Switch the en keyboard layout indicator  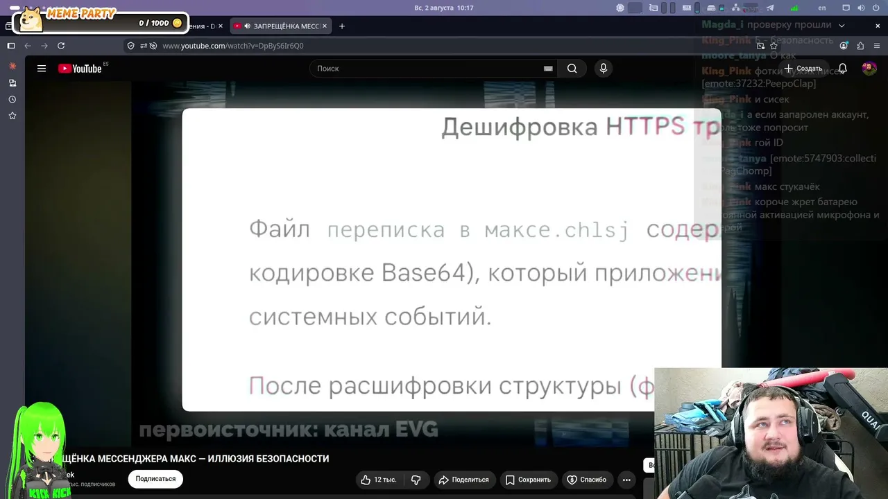click(x=822, y=8)
